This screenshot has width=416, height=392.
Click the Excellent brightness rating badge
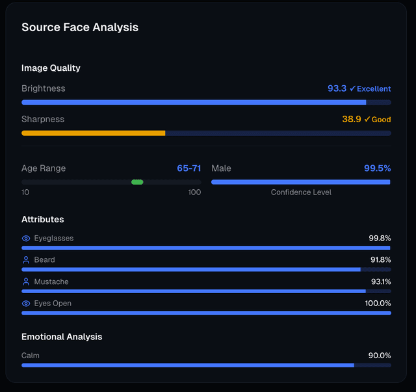tap(370, 88)
